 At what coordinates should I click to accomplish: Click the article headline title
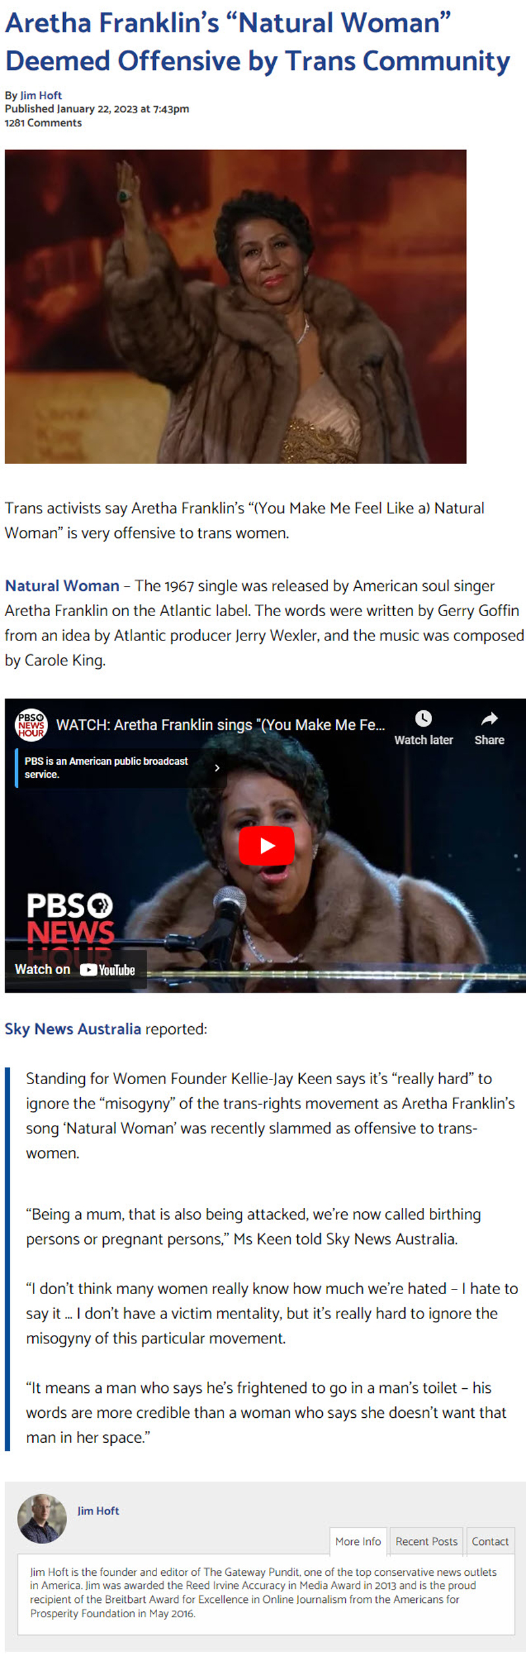pyautogui.click(x=257, y=41)
